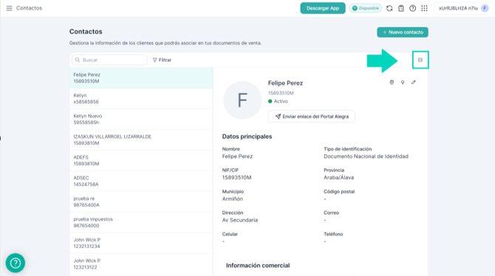Open the clipboard icon in top bar

401,8
